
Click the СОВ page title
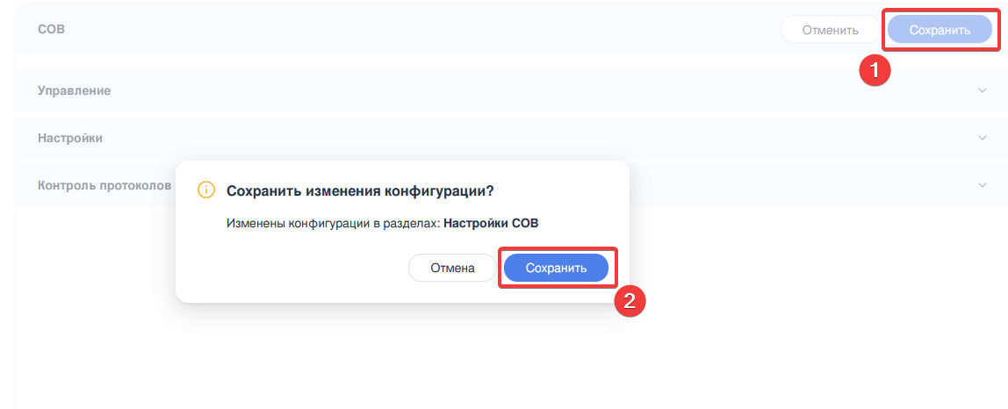[52, 29]
